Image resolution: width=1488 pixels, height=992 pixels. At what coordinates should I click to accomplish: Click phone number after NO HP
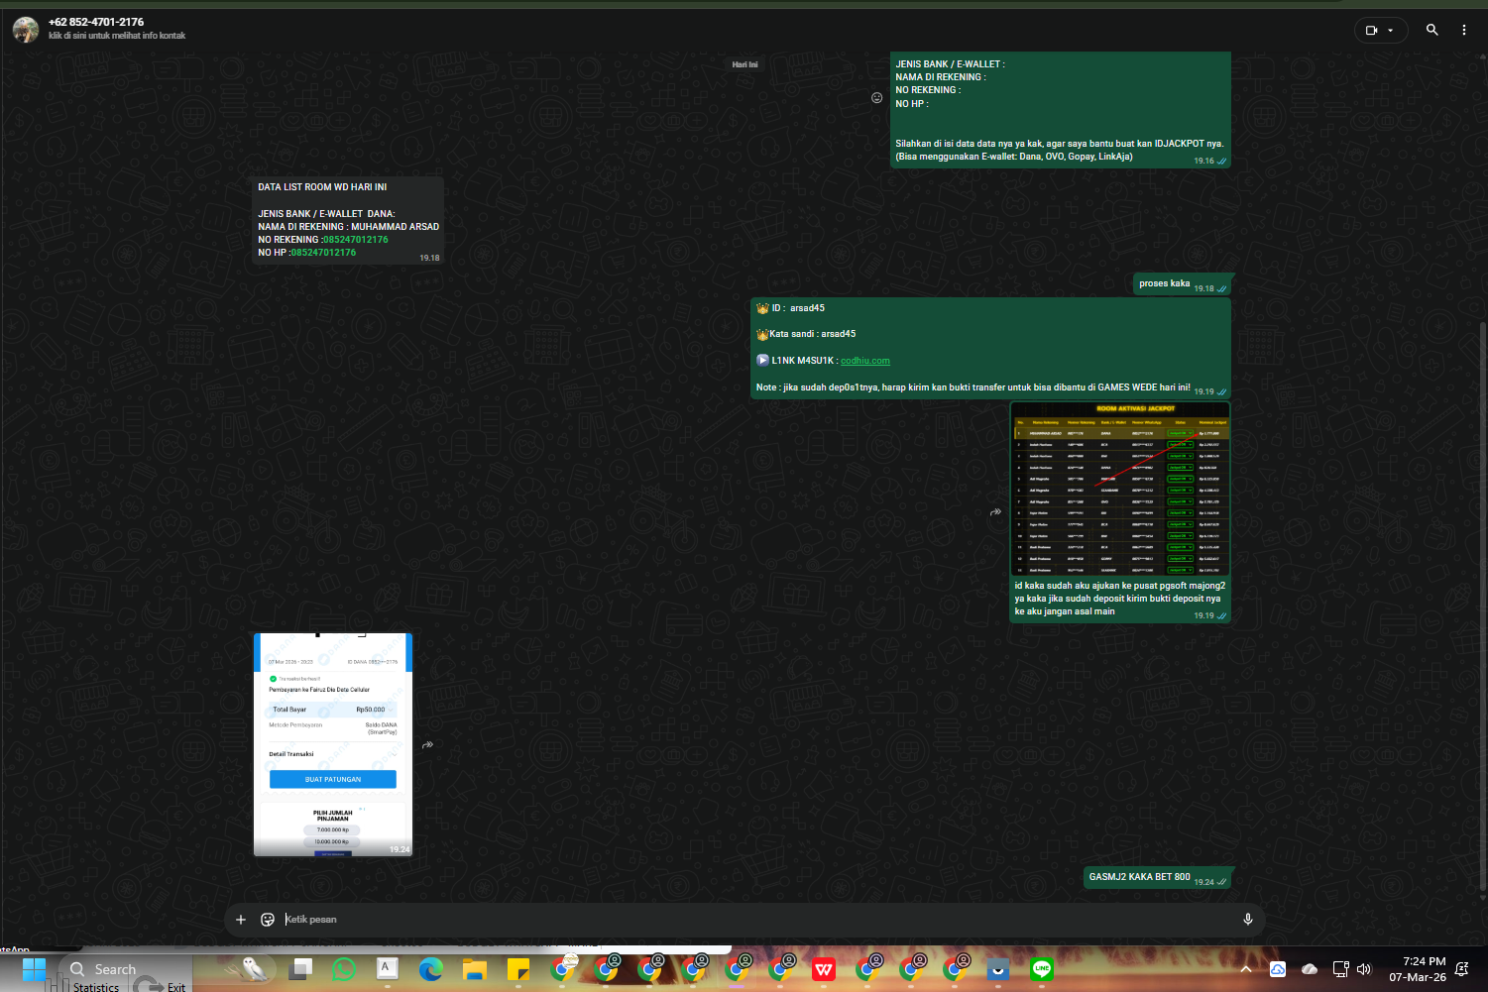click(323, 253)
